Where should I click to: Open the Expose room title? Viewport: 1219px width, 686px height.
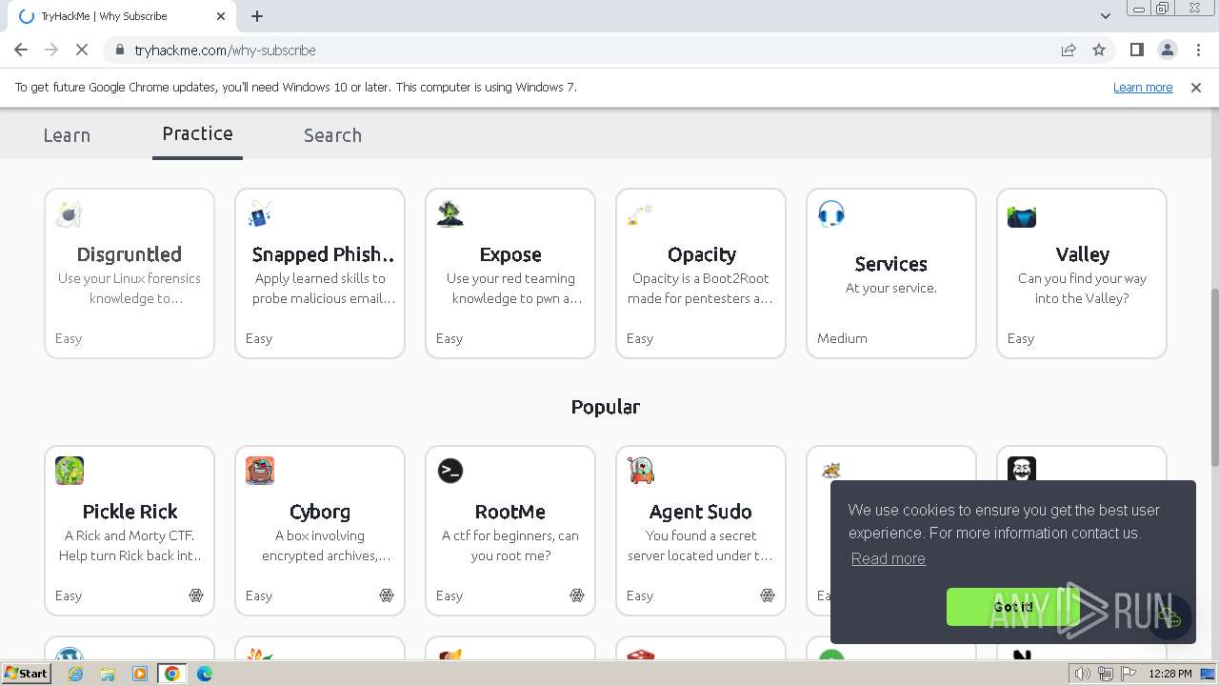[510, 254]
